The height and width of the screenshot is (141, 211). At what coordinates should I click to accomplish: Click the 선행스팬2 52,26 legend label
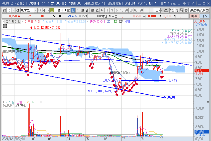tap(75, 21)
